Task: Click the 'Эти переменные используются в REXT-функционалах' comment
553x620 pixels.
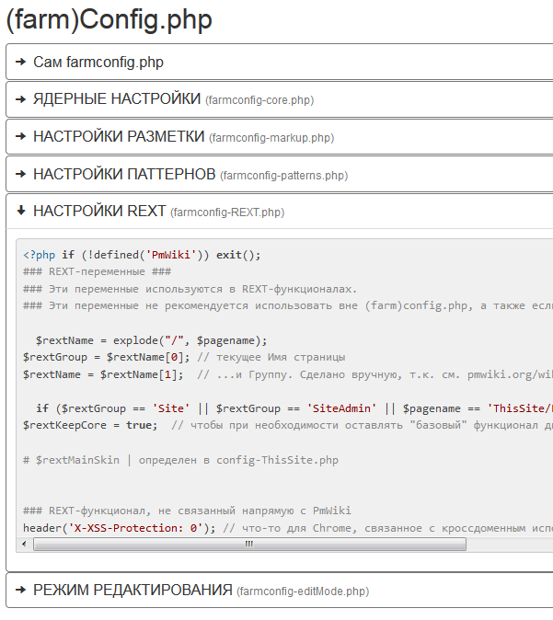Action: [x=190, y=289]
